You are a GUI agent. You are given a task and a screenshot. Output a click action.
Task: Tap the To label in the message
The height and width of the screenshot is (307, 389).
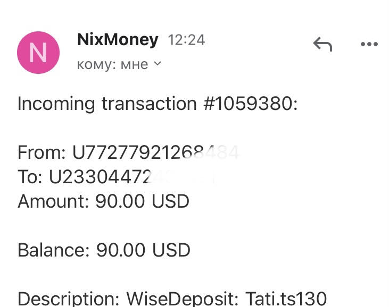[x=30, y=177]
